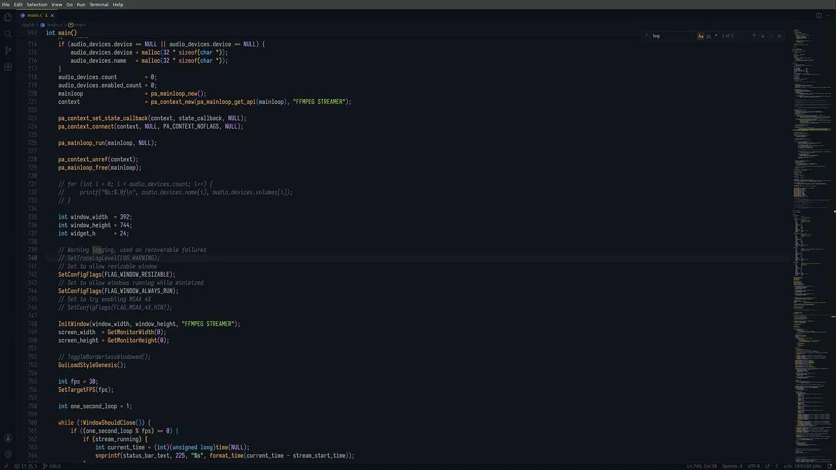Screen dimensions: 836x470
Task: Click the highlighted 'logging' comment word
Action: 103,250
